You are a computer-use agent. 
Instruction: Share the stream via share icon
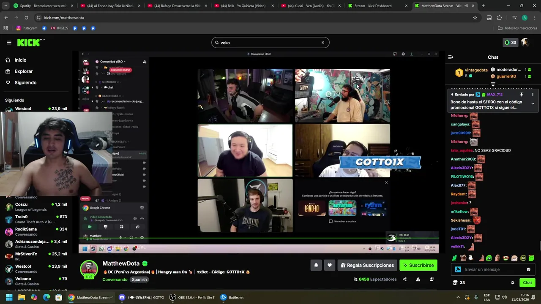(x=404, y=279)
